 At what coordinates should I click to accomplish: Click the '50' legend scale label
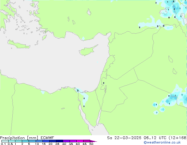coord(91,144)
